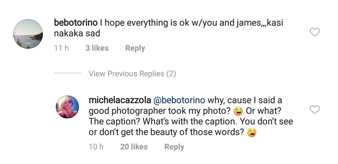
Task: Click bebotorino's comment text 'nakaka sad'
Action: 77,33
